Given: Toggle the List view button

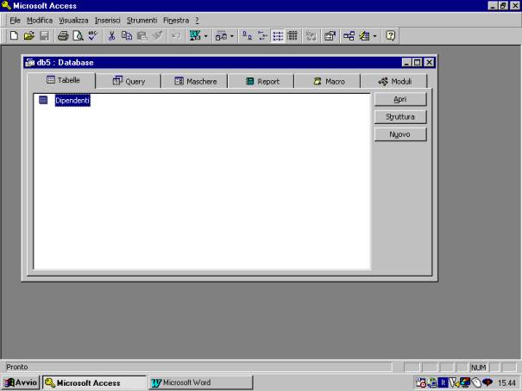Looking at the screenshot, I should coord(278,35).
